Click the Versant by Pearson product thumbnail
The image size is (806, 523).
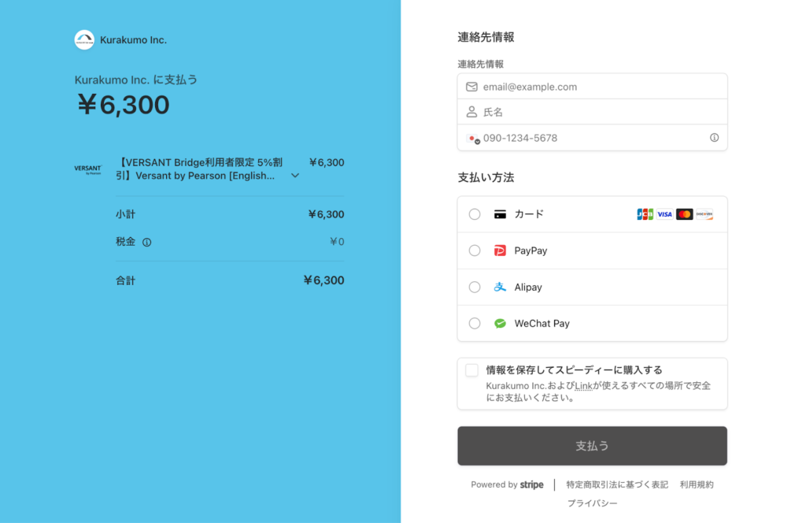point(88,169)
